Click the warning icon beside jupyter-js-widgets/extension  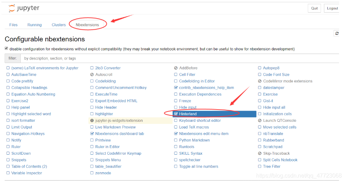click(x=92, y=120)
